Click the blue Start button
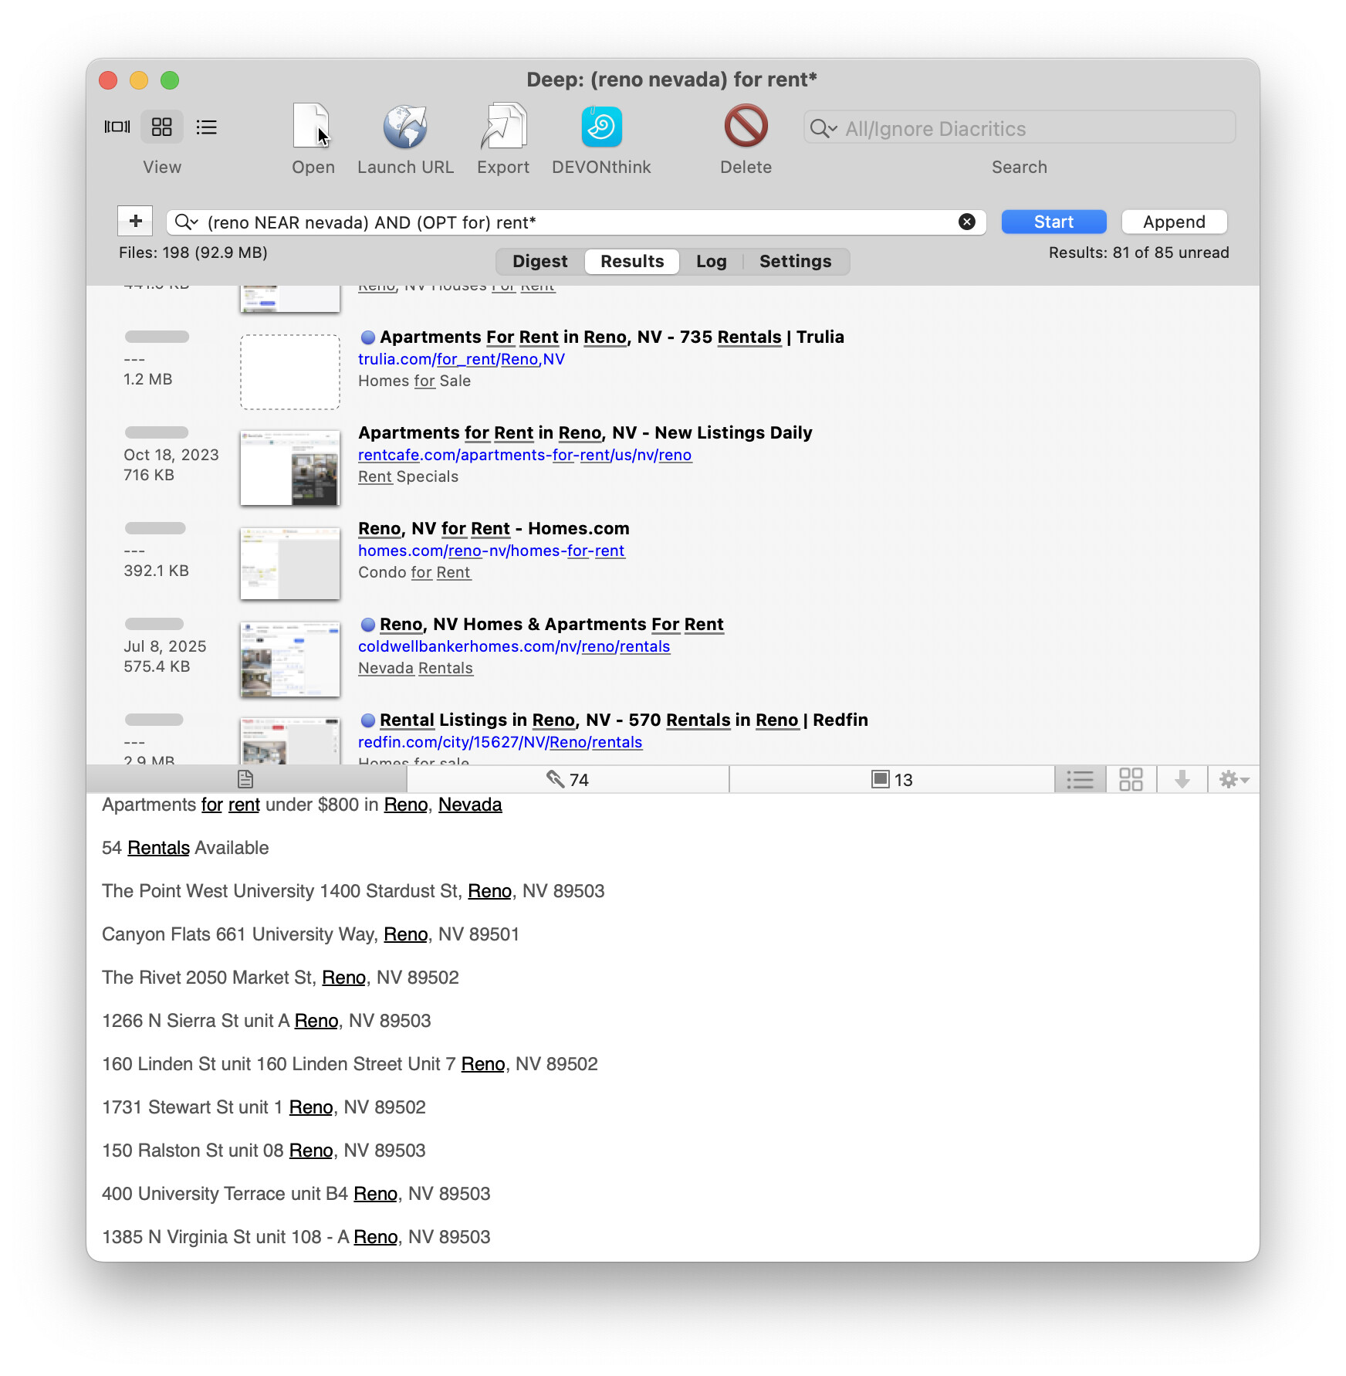Viewport: 1346px width, 1376px height. (1053, 222)
